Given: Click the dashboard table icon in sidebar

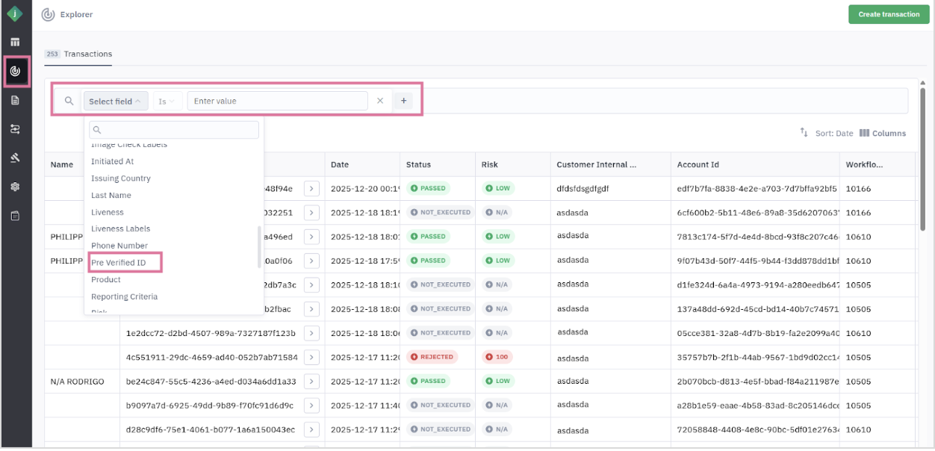Looking at the screenshot, I should pos(15,42).
